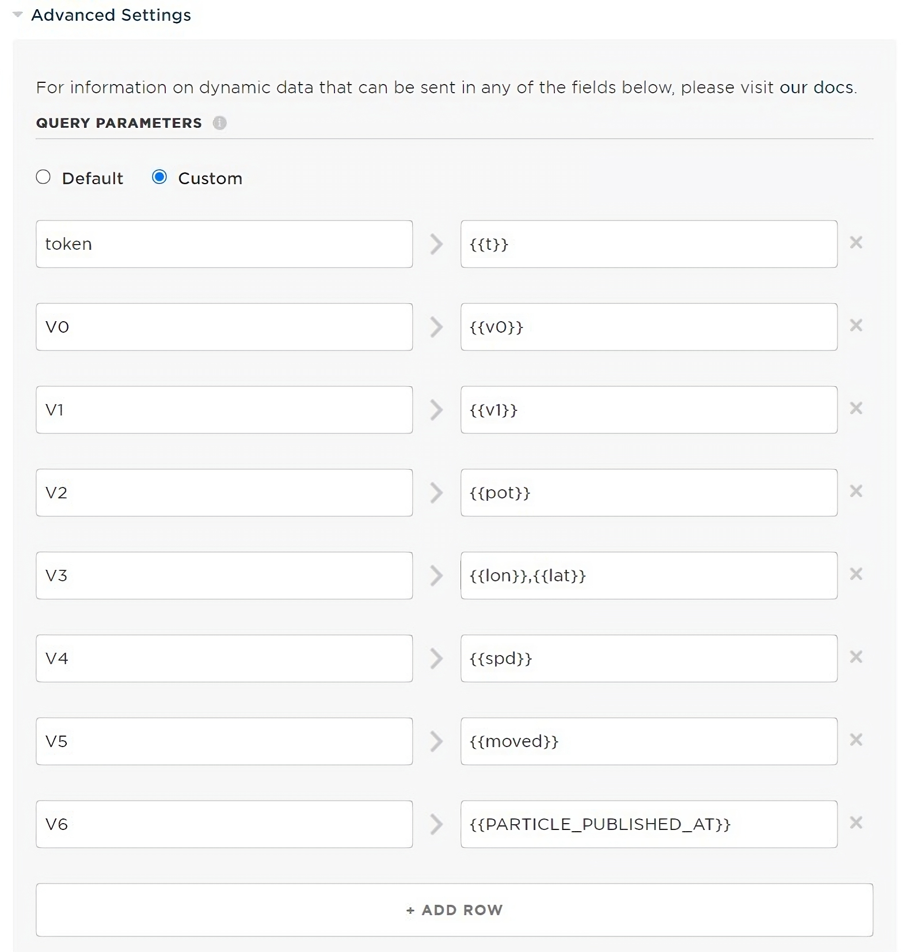This screenshot has height=952, width=906.
Task: Delete the V4 spd parameter row
Action: coord(856,657)
